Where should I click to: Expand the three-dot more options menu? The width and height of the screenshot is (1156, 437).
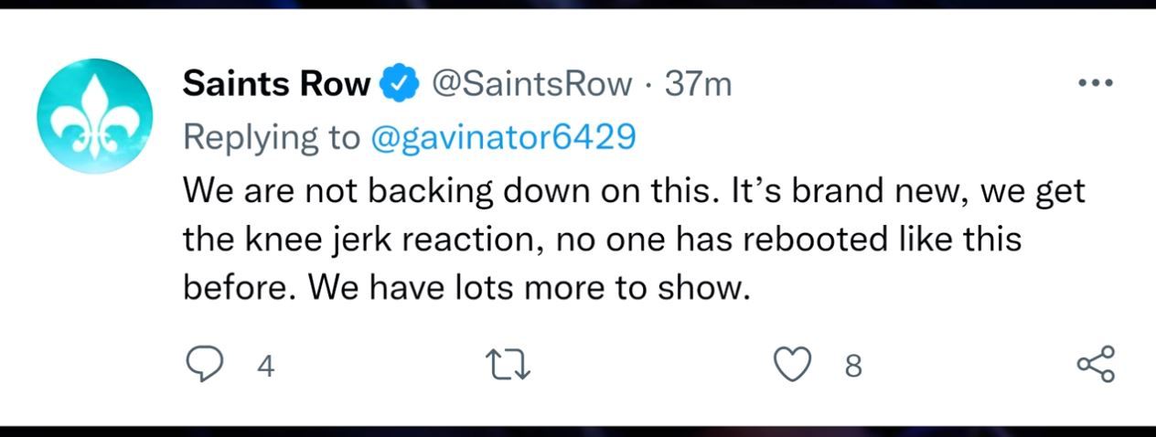click(1096, 83)
